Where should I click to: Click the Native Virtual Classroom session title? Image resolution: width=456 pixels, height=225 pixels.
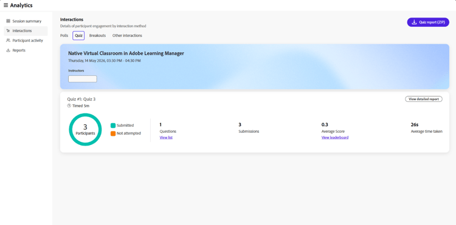pos(126,53)
